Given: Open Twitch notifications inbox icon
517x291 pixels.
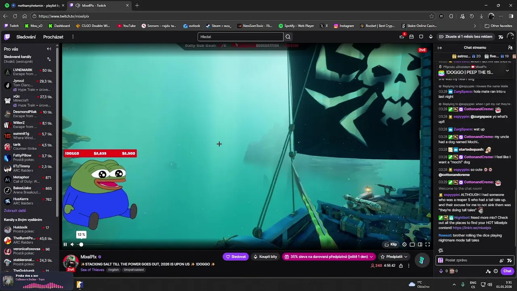Looking at the screenshot, I should pyautogui.click(x=411, y=37).
